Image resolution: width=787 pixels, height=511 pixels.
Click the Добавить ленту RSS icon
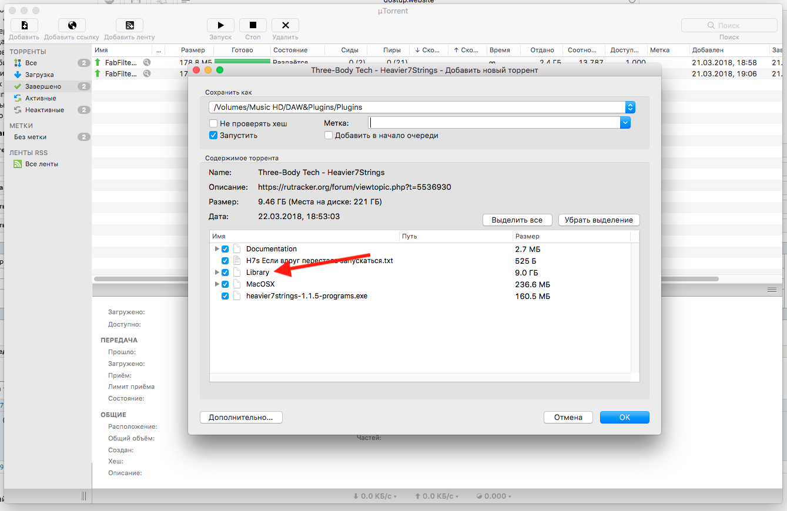point(129,25)
